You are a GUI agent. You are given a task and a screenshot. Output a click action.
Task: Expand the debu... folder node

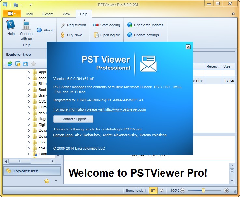(29, 113)
